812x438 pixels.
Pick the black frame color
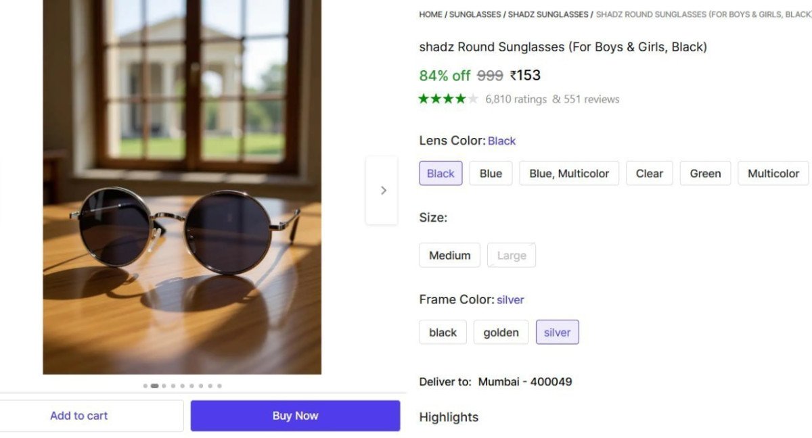click(x=443, y=332)
